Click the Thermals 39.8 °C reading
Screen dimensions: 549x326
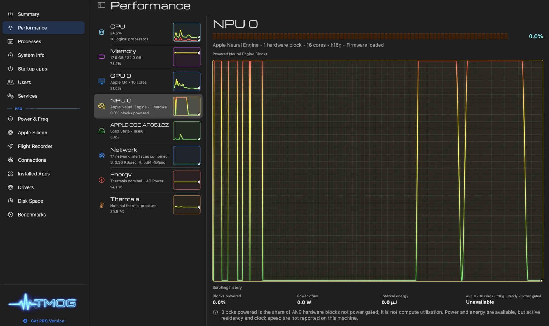pyautogui.click(x=117, y=212)
